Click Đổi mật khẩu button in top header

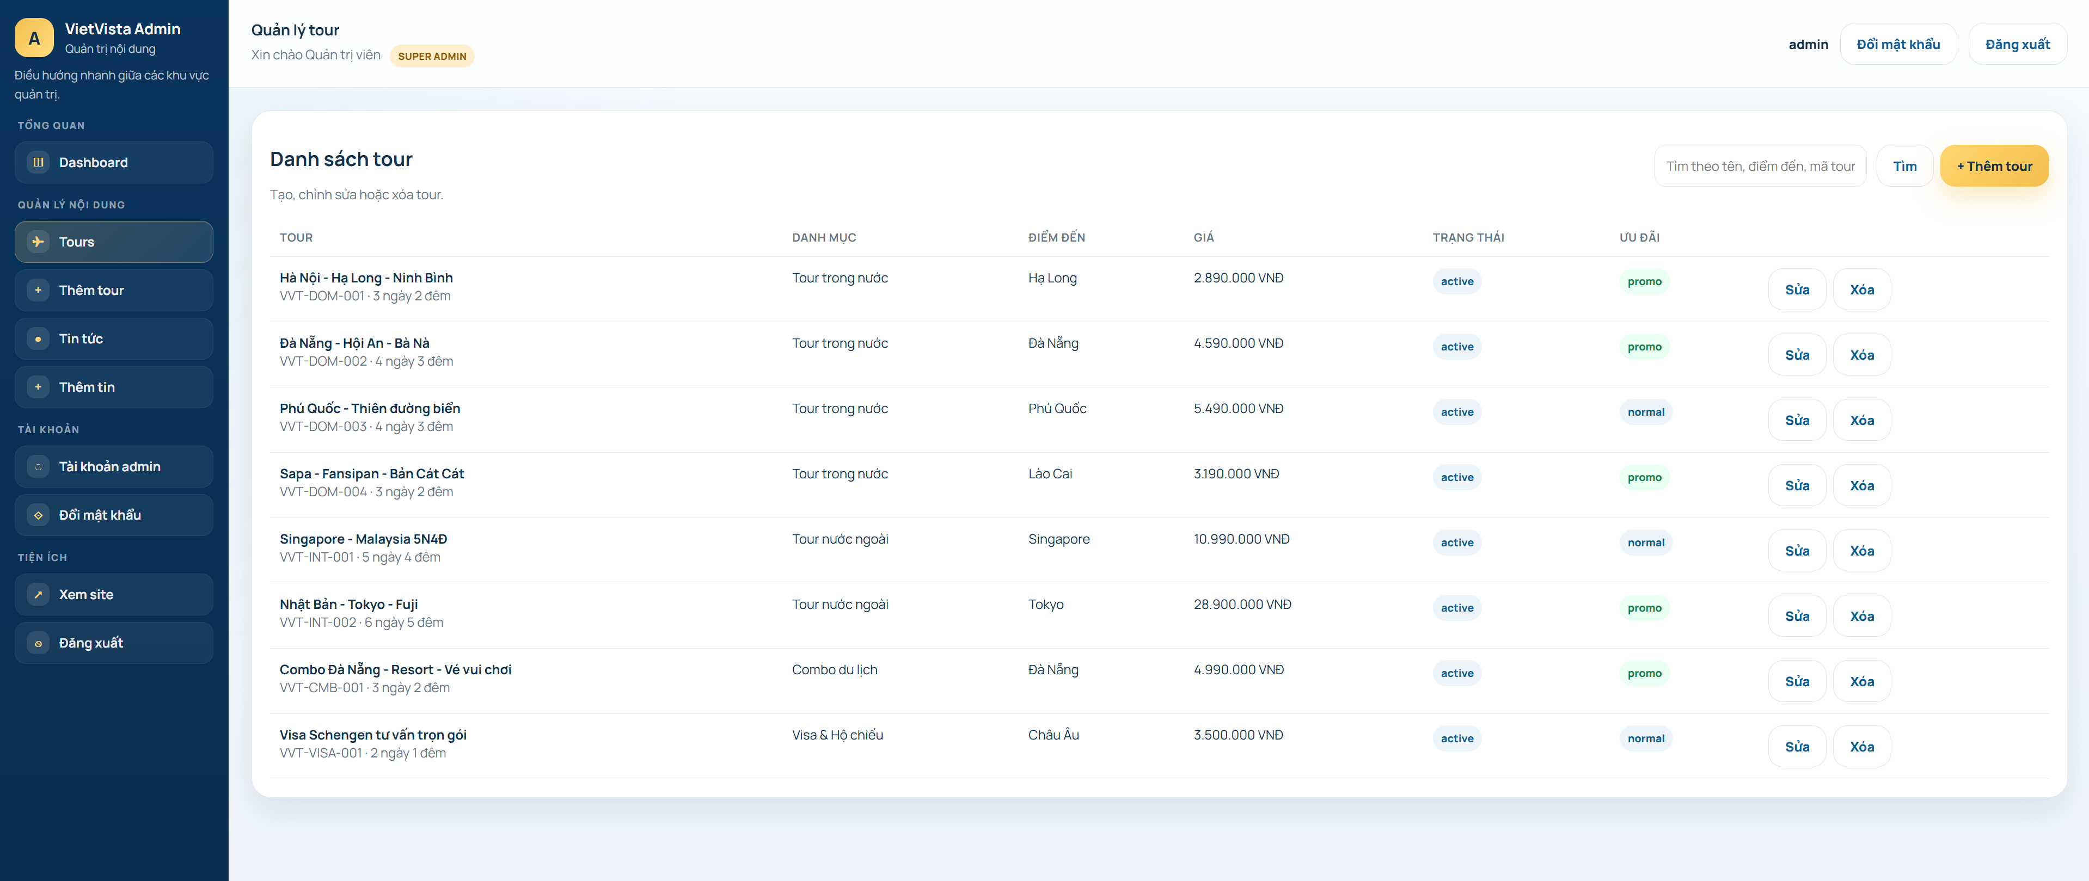click(1897, 44)
